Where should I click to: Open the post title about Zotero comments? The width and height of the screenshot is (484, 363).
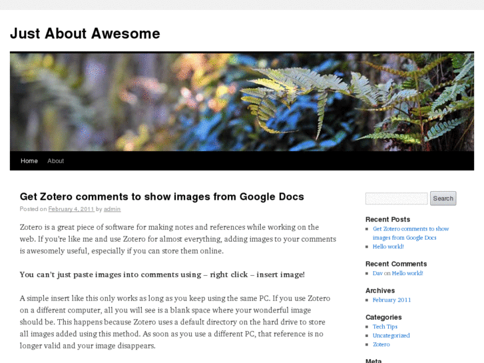162,196
